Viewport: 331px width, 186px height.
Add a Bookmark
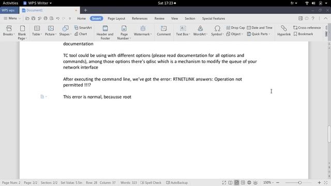coord(304,34)
